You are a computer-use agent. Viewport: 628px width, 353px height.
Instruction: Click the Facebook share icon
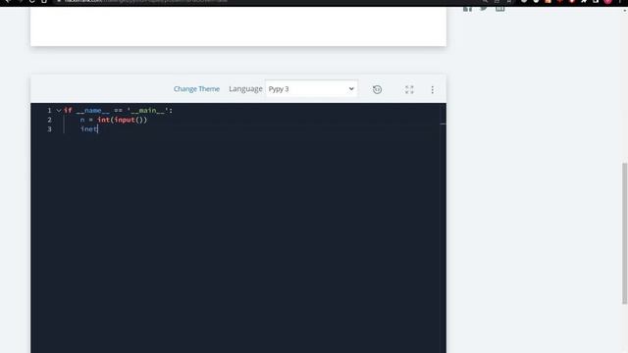(467, 9)
